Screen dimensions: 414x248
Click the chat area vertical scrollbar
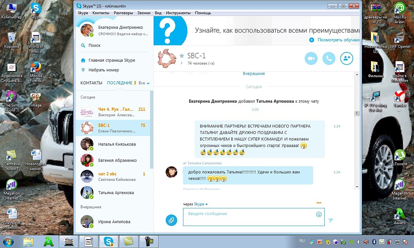click(357, 114)
